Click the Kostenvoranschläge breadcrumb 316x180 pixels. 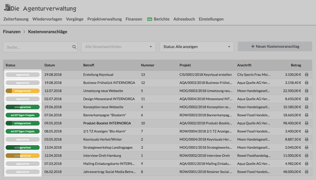(48, 32)
